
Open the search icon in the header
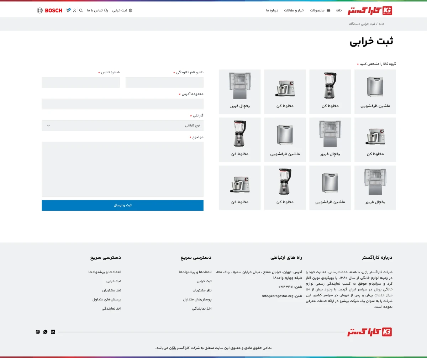[81, 10]
